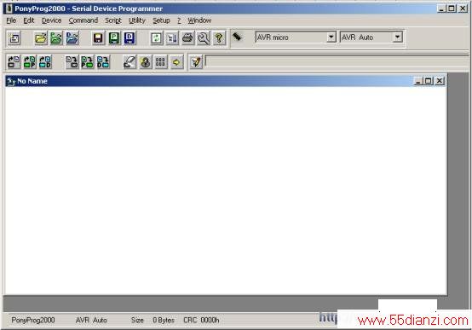472x330 pixels.
Task: Open the Setup menu
Action: pos(161,20)
